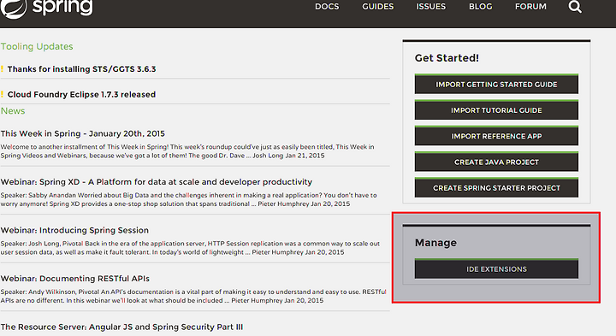Image resolution: width=616 pixels, height=336 pixels.
Task: Click warning icon beside STS/GGTS update
Action: [x=2, y=69]
